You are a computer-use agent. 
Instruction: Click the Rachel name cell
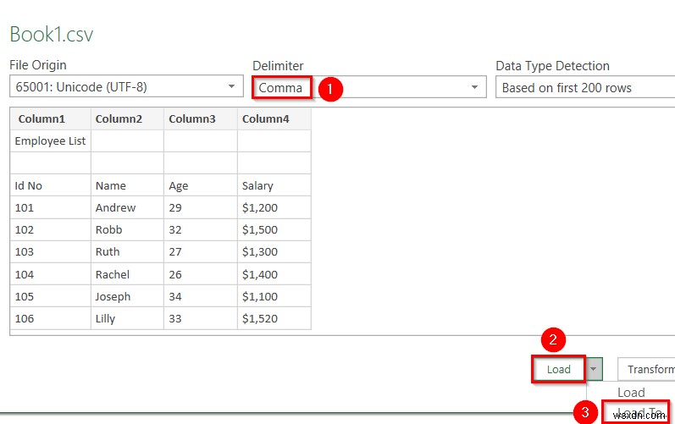pos(127,274)
